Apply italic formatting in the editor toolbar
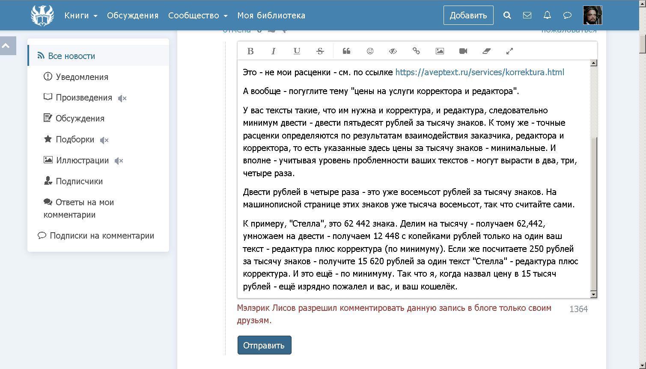The height and width of the screenshot is (369, 646). coord(273,51)
